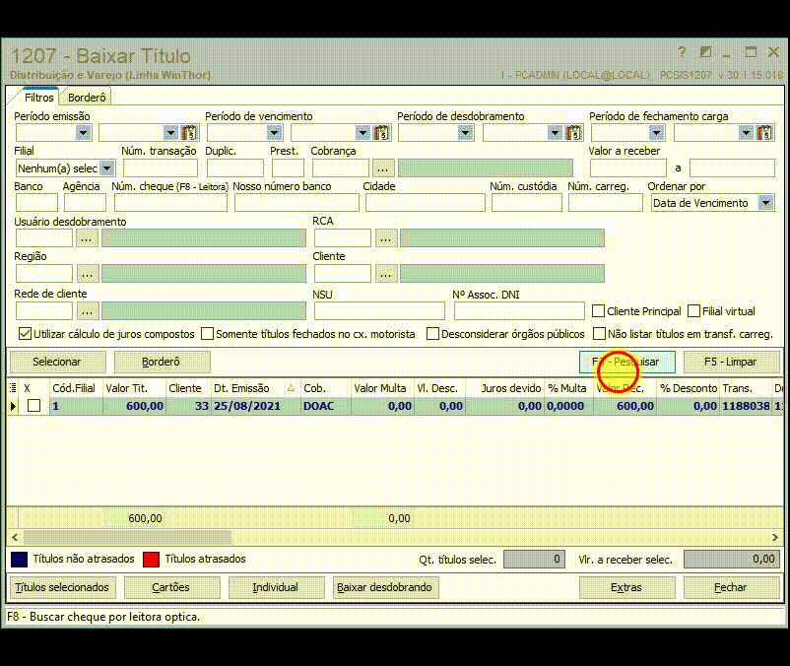
Task: Click the Cód.Filial column header
Action: [x=76, y=388]
